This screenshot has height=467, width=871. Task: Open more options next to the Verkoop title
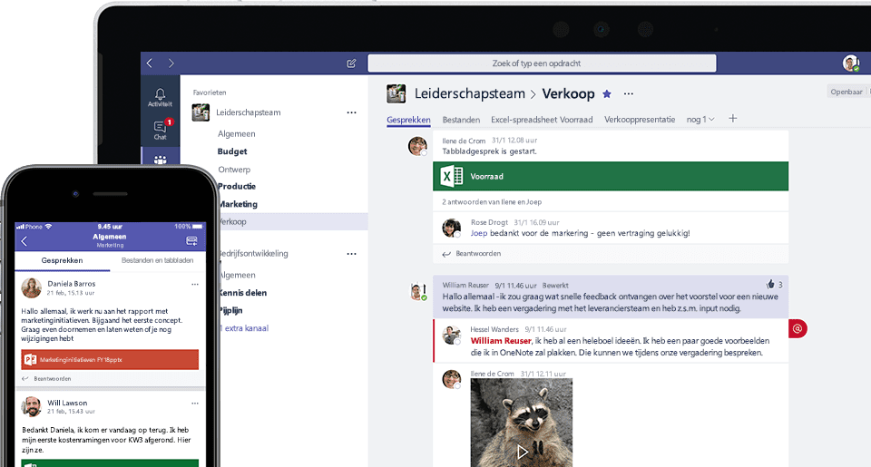628,93
